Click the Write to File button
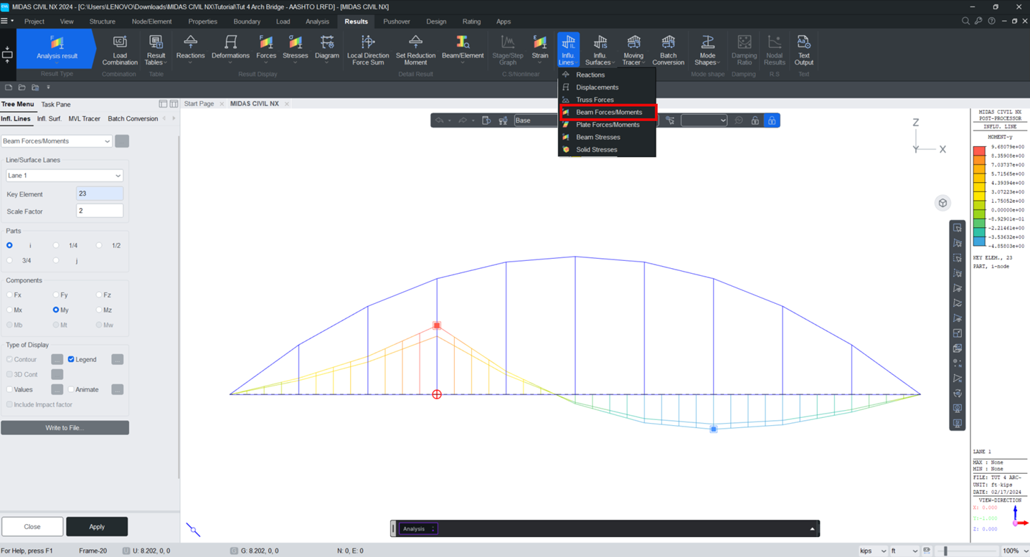The width and height of the screenshot is (1030, 557). (65, 427)
